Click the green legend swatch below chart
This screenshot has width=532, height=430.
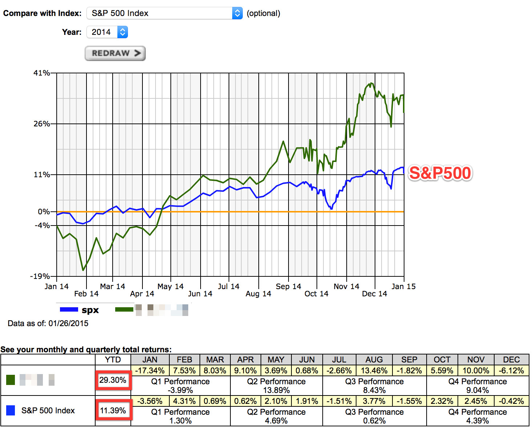(124, 309)
